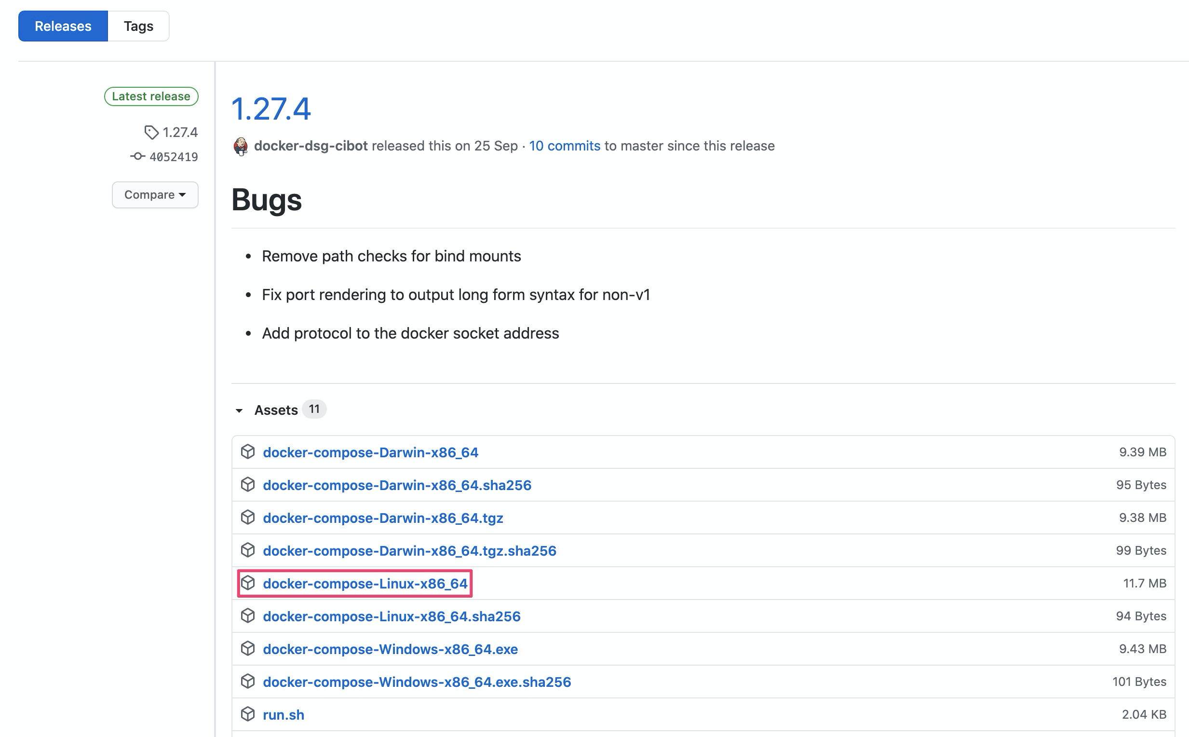Click package icon beside docker-compose-Darwin-x86_64
1189x737 pixels.
[247, 452]
